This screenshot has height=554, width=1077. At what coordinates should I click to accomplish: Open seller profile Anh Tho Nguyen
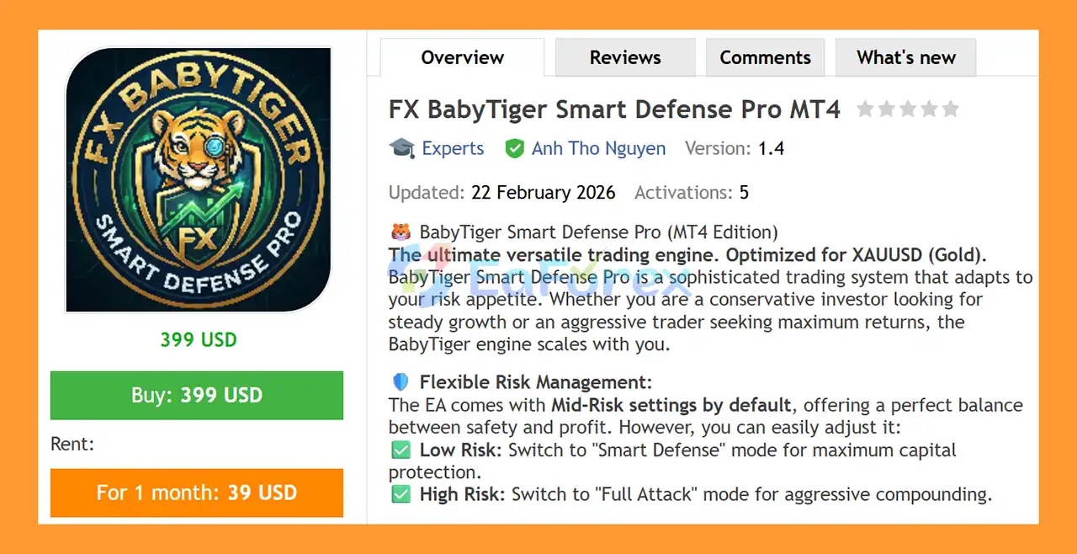pos(597,147)
